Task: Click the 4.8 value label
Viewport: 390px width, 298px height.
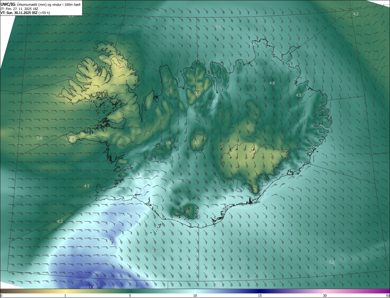Action: pos(272,83)
